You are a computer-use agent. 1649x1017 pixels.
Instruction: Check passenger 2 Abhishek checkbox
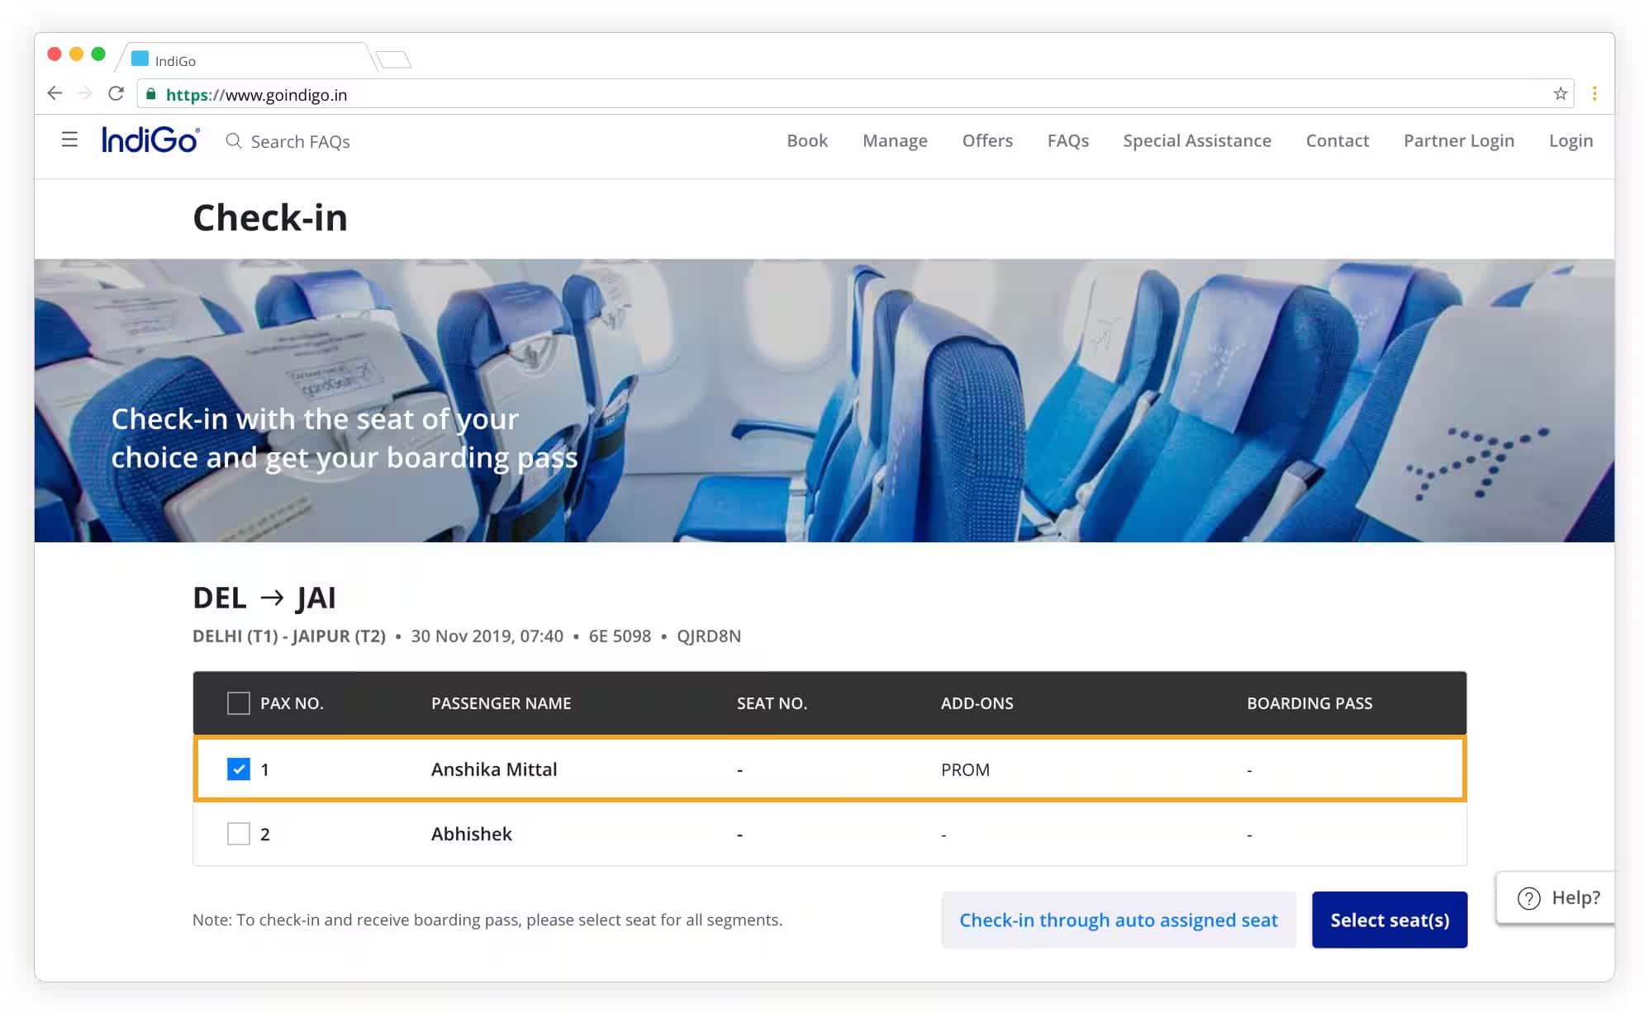click(238, 834)
